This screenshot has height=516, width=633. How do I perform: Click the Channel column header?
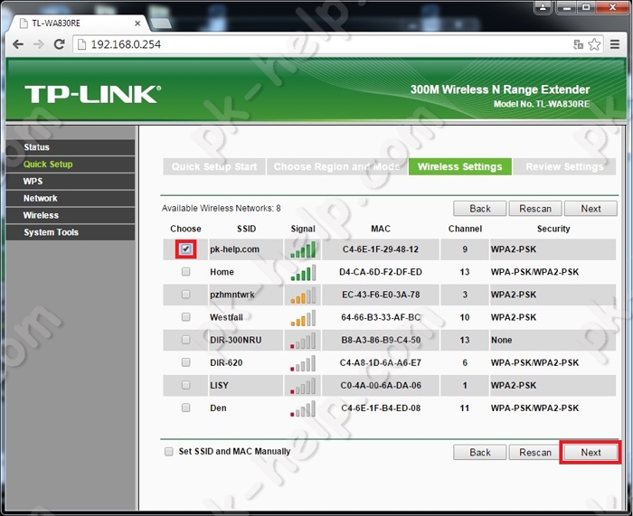(x=465, y=229)
